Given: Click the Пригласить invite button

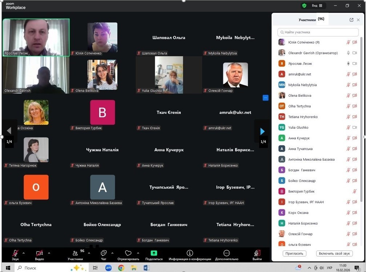Looking at the screenshot, I should 294,253.
